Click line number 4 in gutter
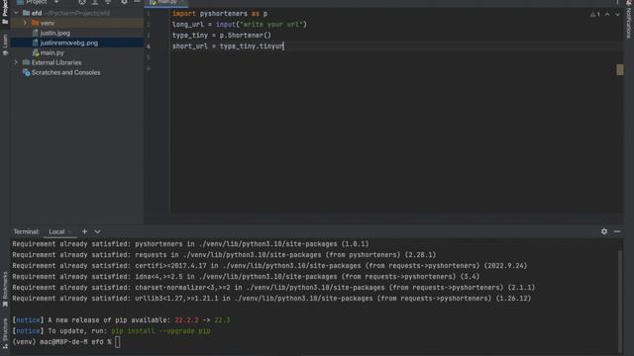The width and height of the screenshot is (634, 356). click(x=149, y=46)
